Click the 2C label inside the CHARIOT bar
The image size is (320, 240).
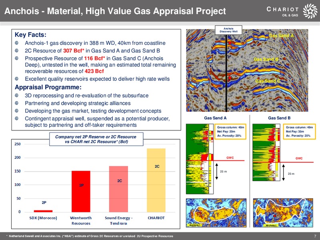157,166
